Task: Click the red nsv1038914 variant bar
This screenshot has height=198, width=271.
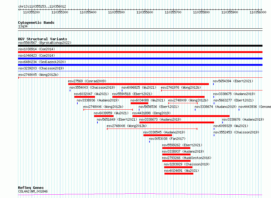Action: 140,52
